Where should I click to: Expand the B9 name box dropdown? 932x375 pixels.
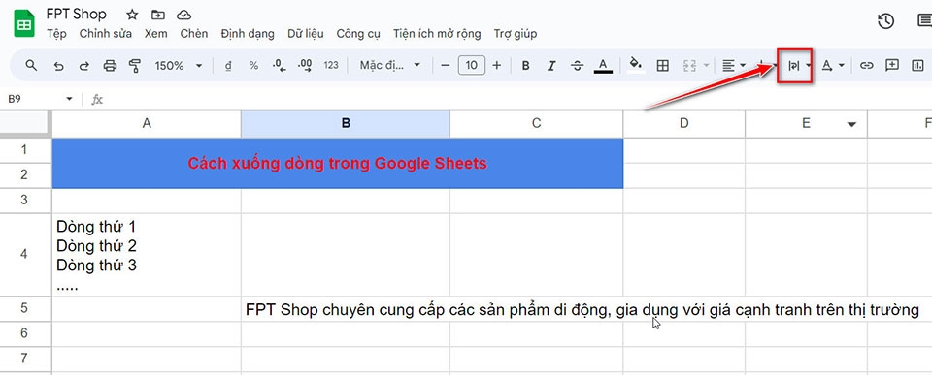[70, 99]
